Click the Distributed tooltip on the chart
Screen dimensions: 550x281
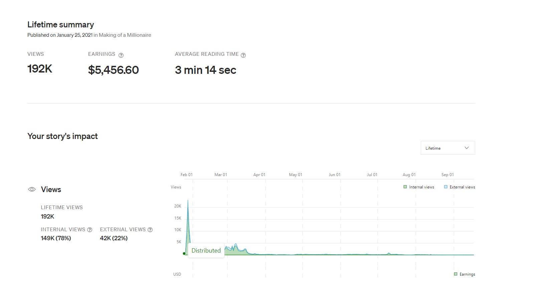tap(206, 251)
